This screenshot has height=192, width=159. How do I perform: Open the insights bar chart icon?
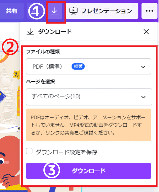(x=35, y=11)
